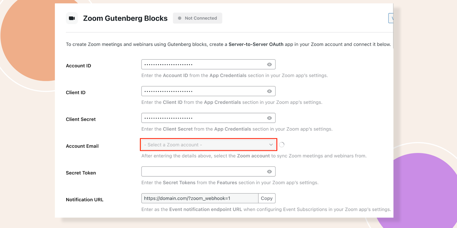Expand Account Email chevron arrow

click(x=271, y=145)
